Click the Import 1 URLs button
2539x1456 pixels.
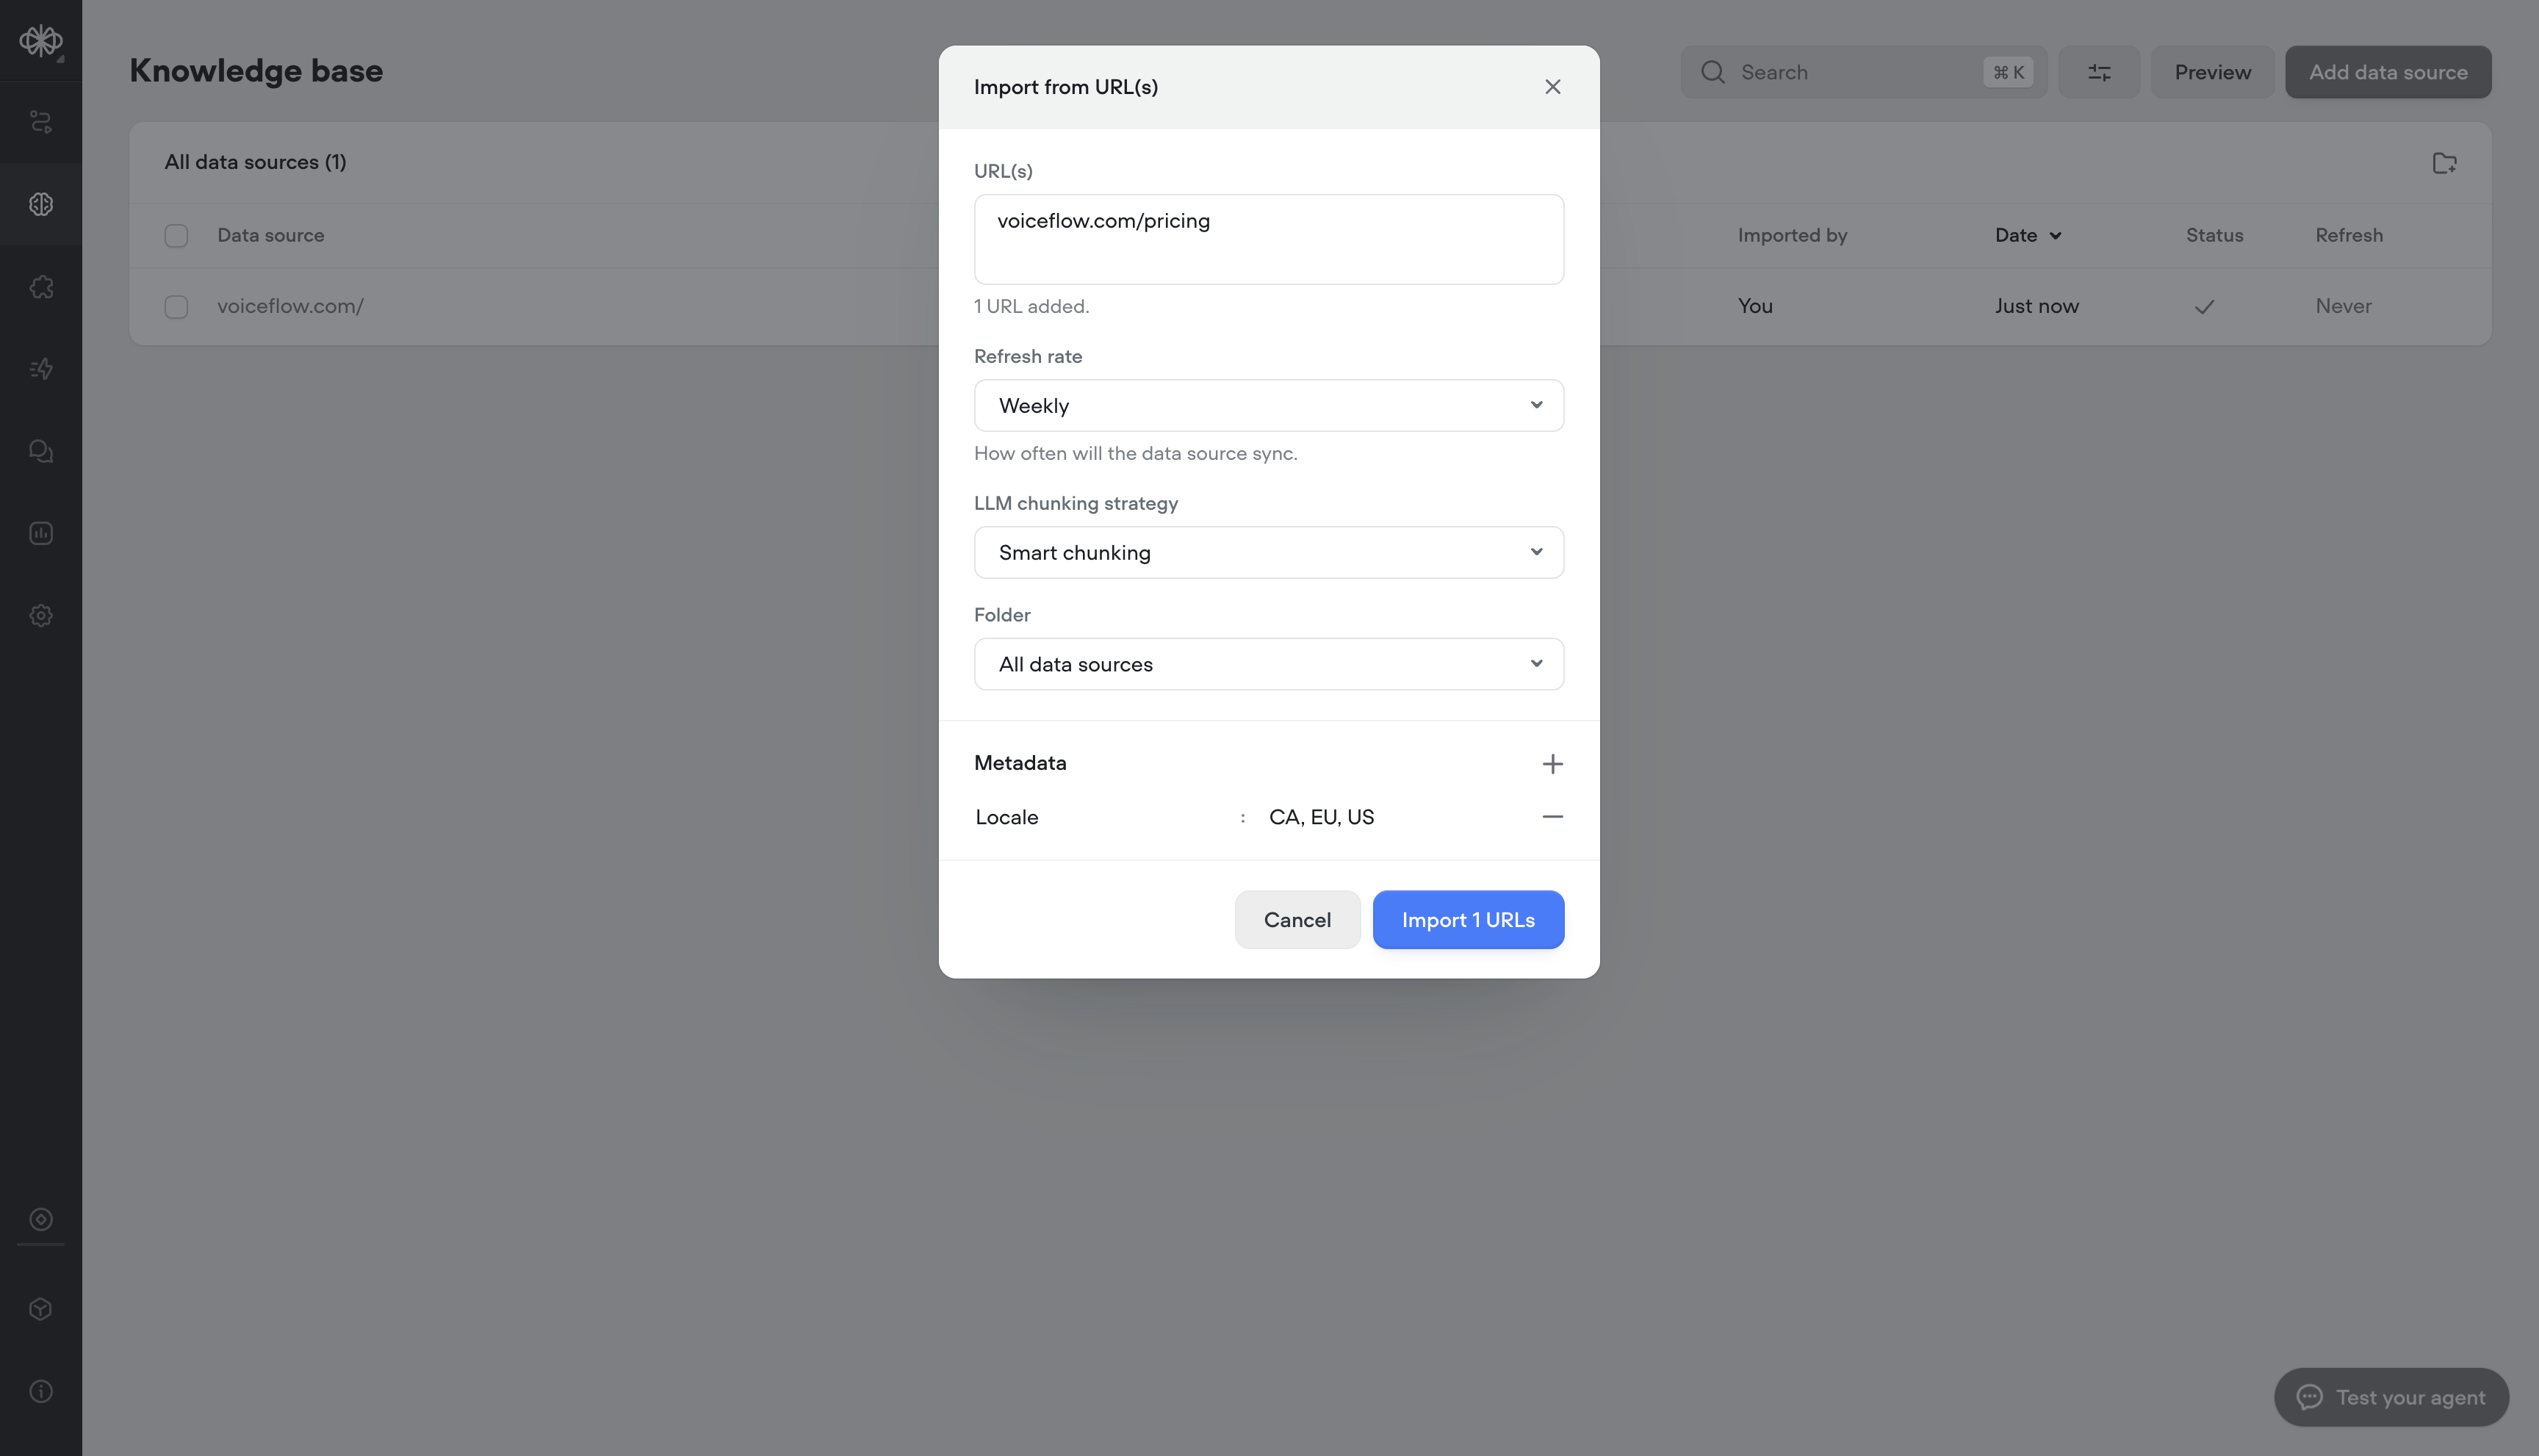(1468, 919)
